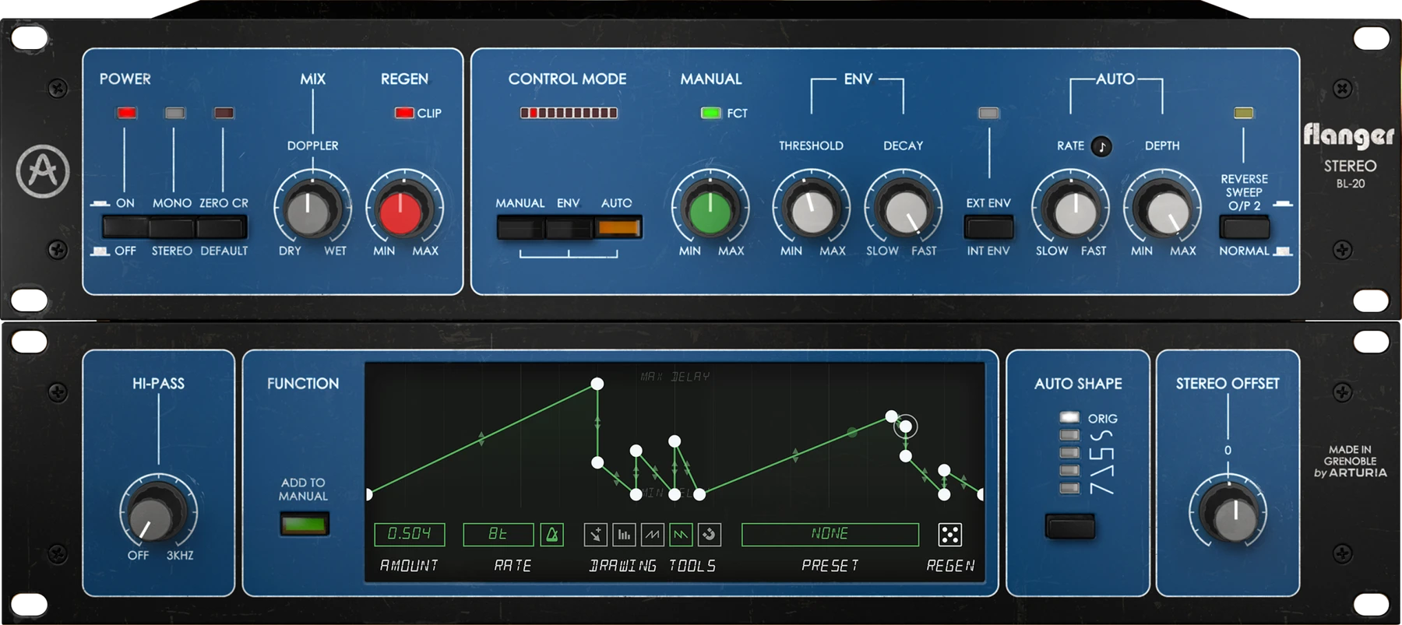Select the add-point pencil drawing tool
This screenshot has width=1402, height=625.
(596, 535)
